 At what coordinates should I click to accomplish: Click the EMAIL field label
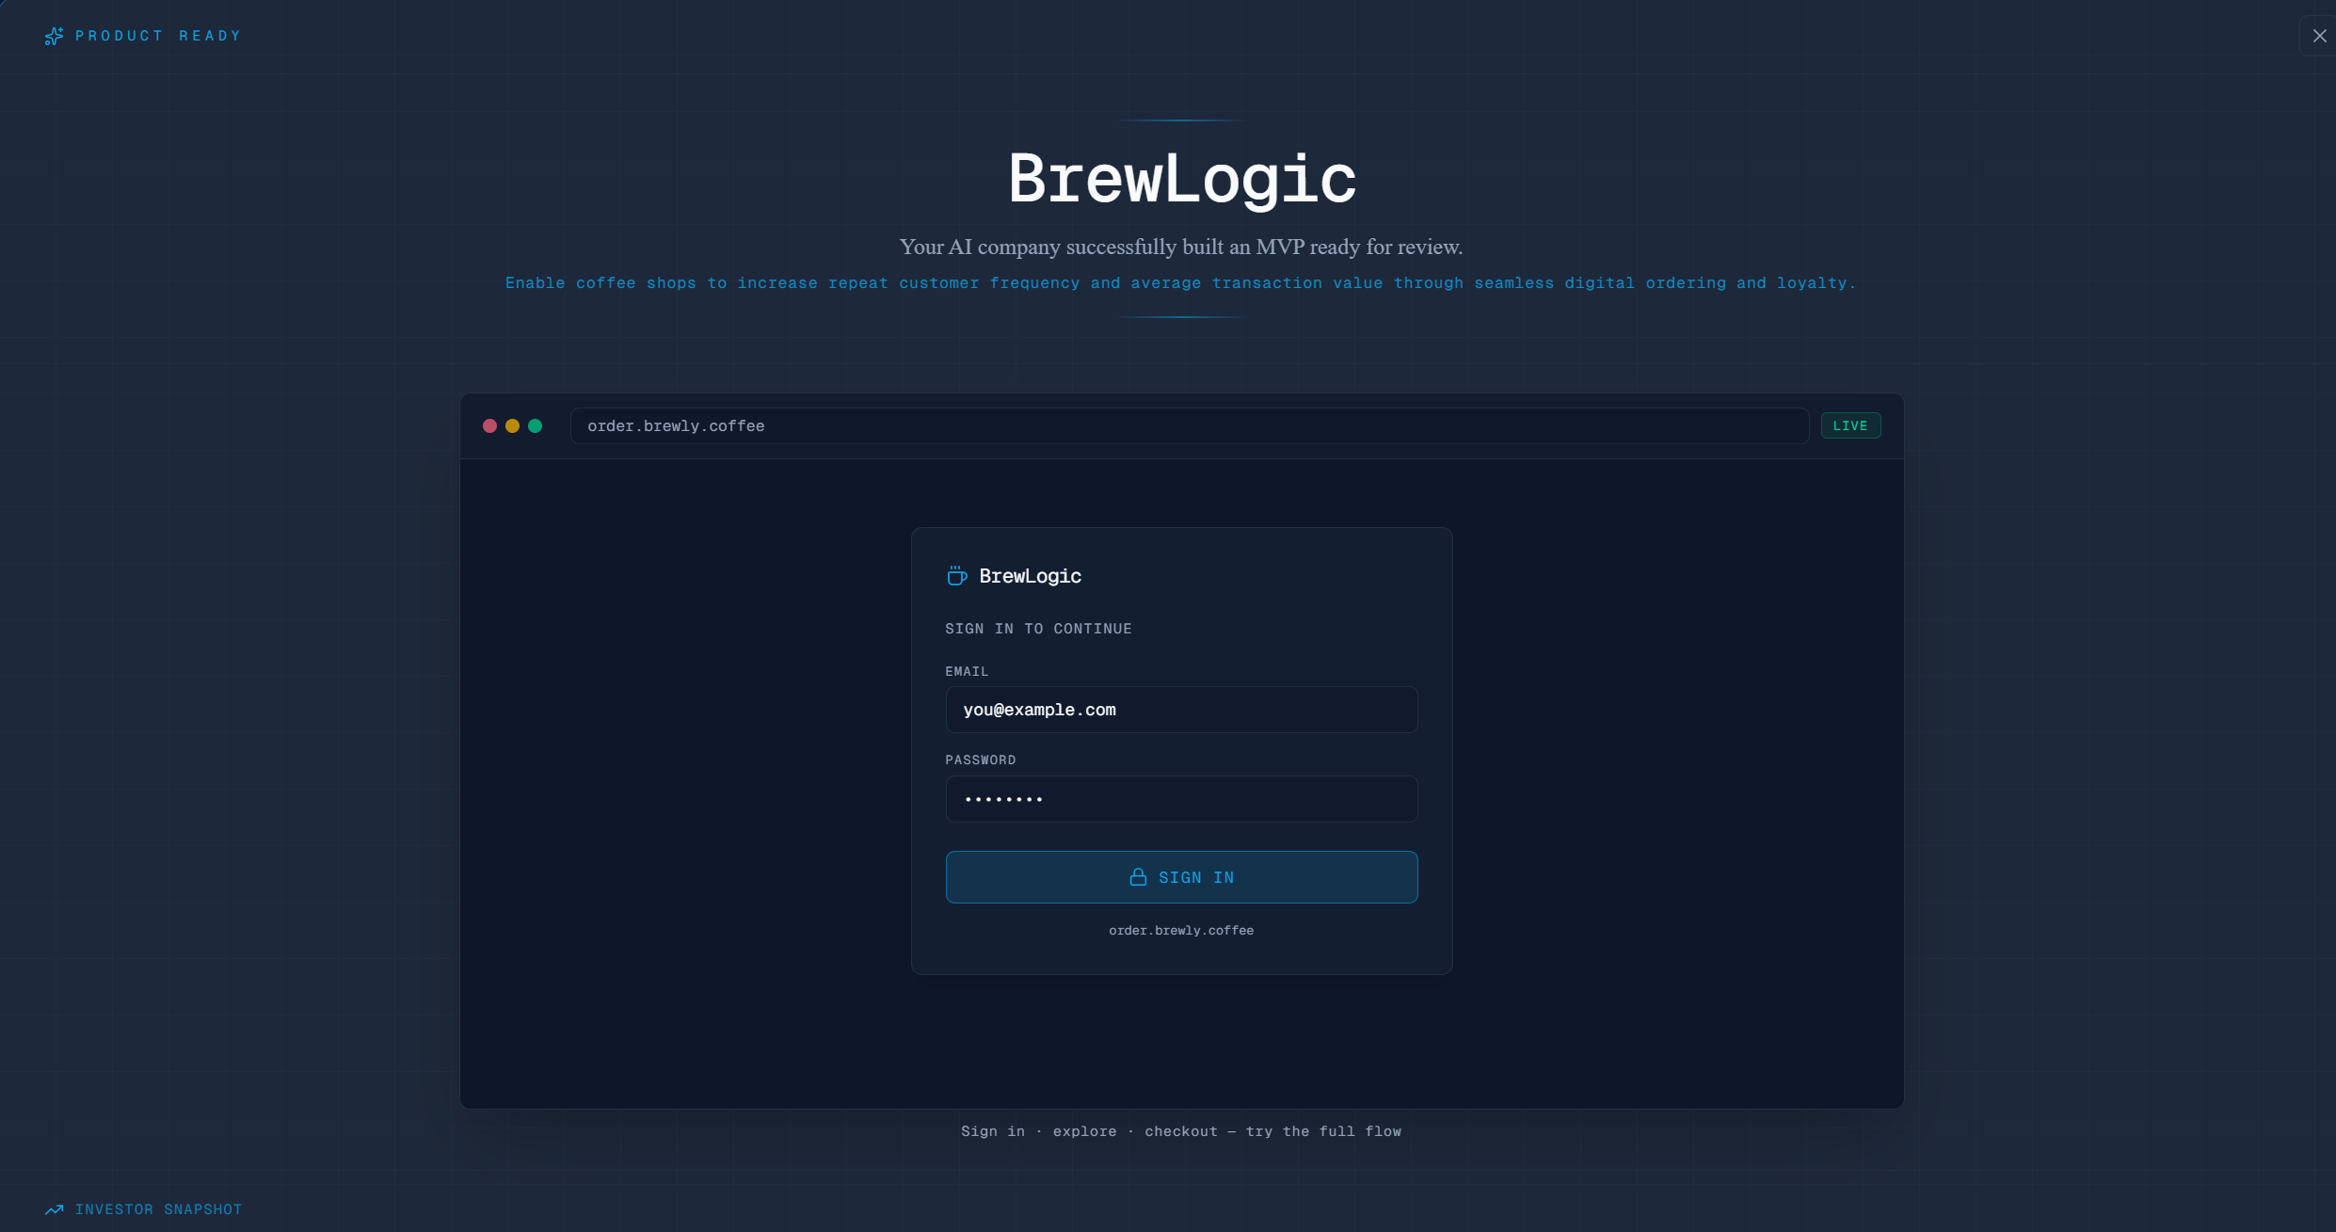(x=967, y=671)
